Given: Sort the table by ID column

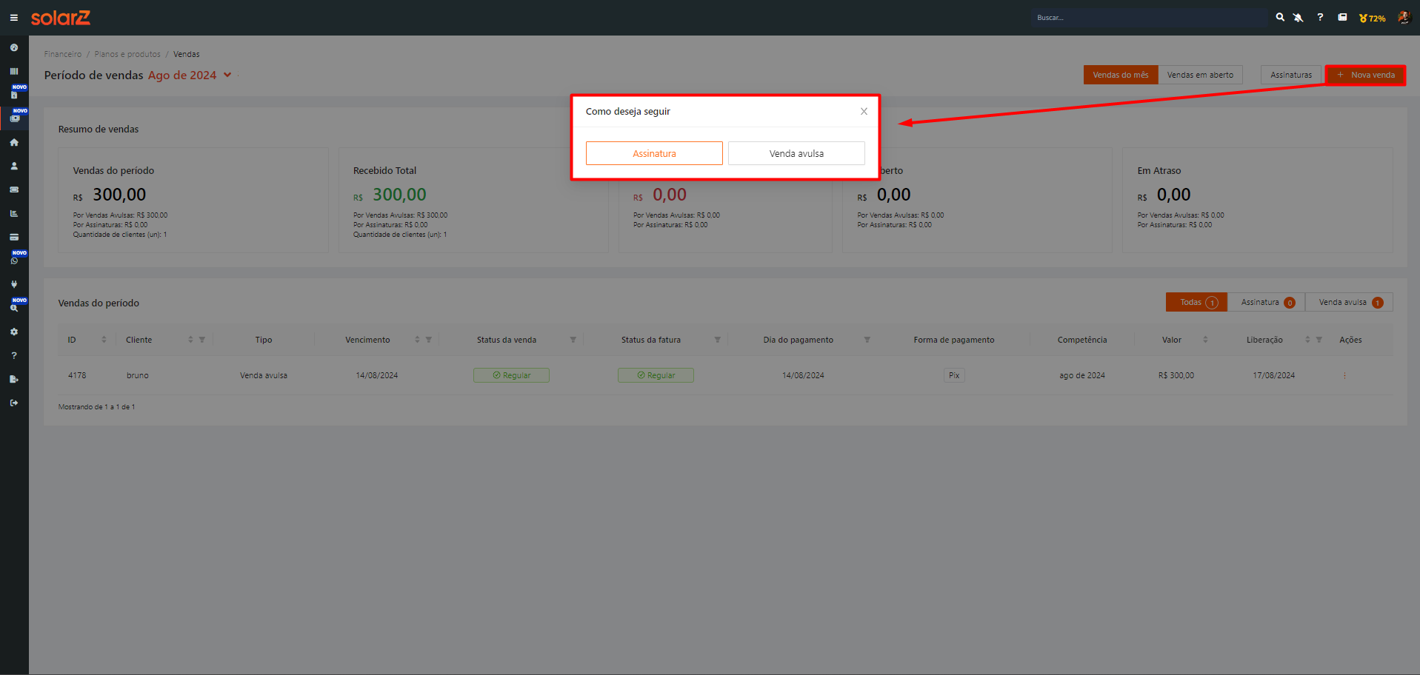Looking at the screenshot, I should coord(104,340).
